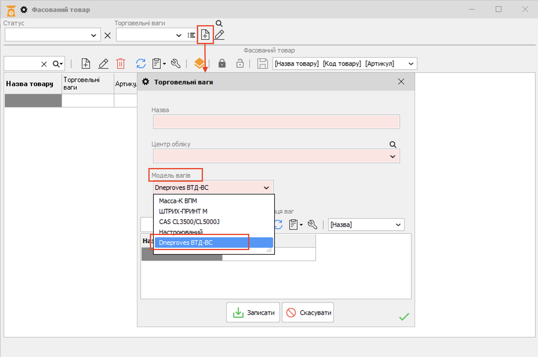Screen dimensions: 538x357
Task: Expand the Центр обліку dropdown
Action: point(392,156)
